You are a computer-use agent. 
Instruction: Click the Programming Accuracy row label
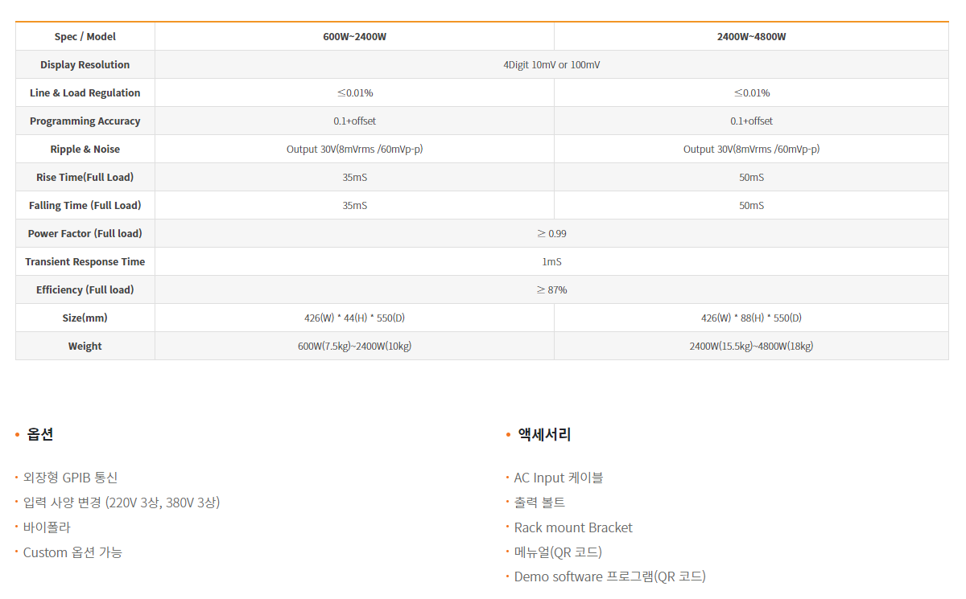click(85, 121)
